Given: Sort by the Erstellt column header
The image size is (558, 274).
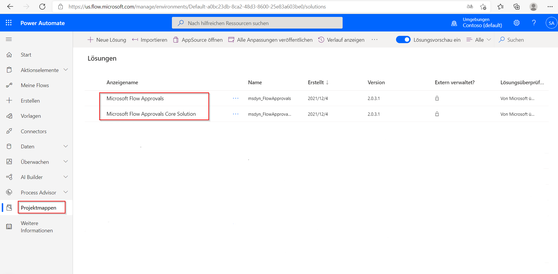Looking at the screenshot, I should coord(318,82).
